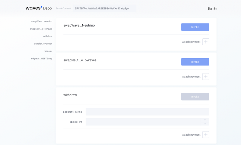Invoke the swapWave...Neutrino function
The image size is (241, 145).
[195, 27]
